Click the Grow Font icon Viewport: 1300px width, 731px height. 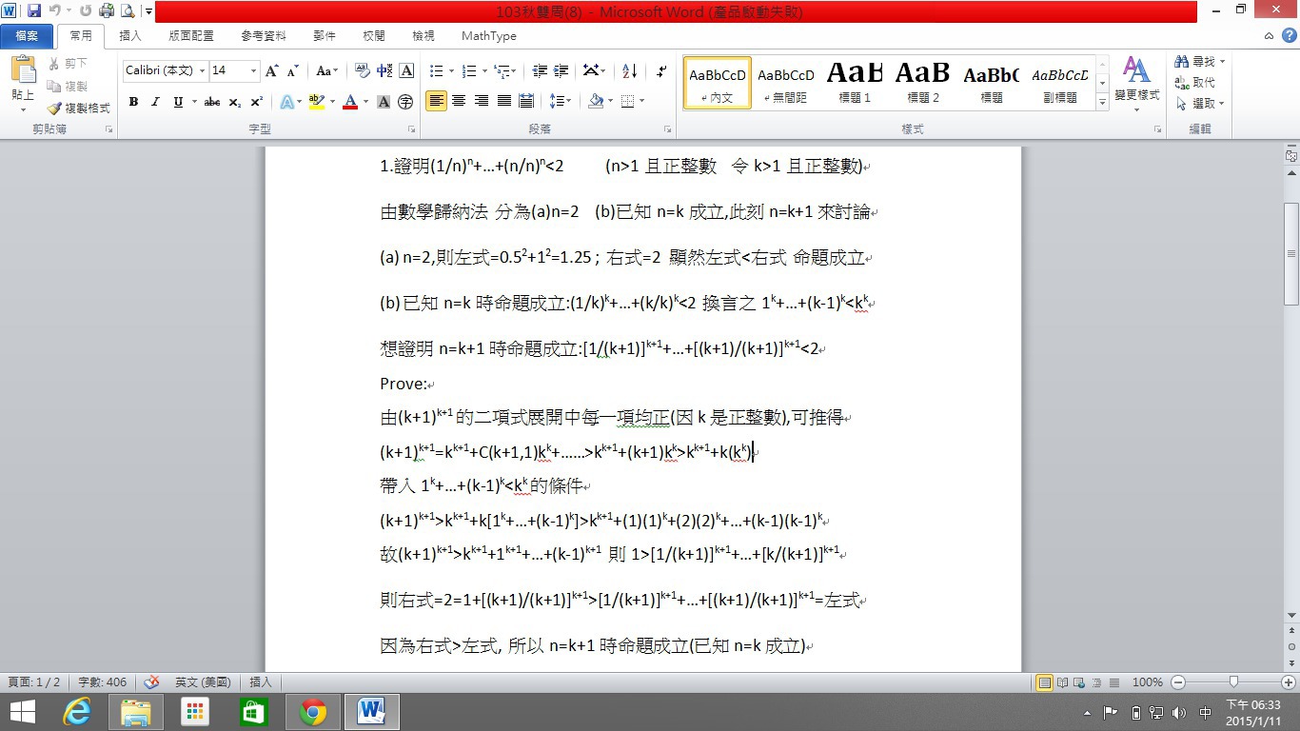[272, 71]
